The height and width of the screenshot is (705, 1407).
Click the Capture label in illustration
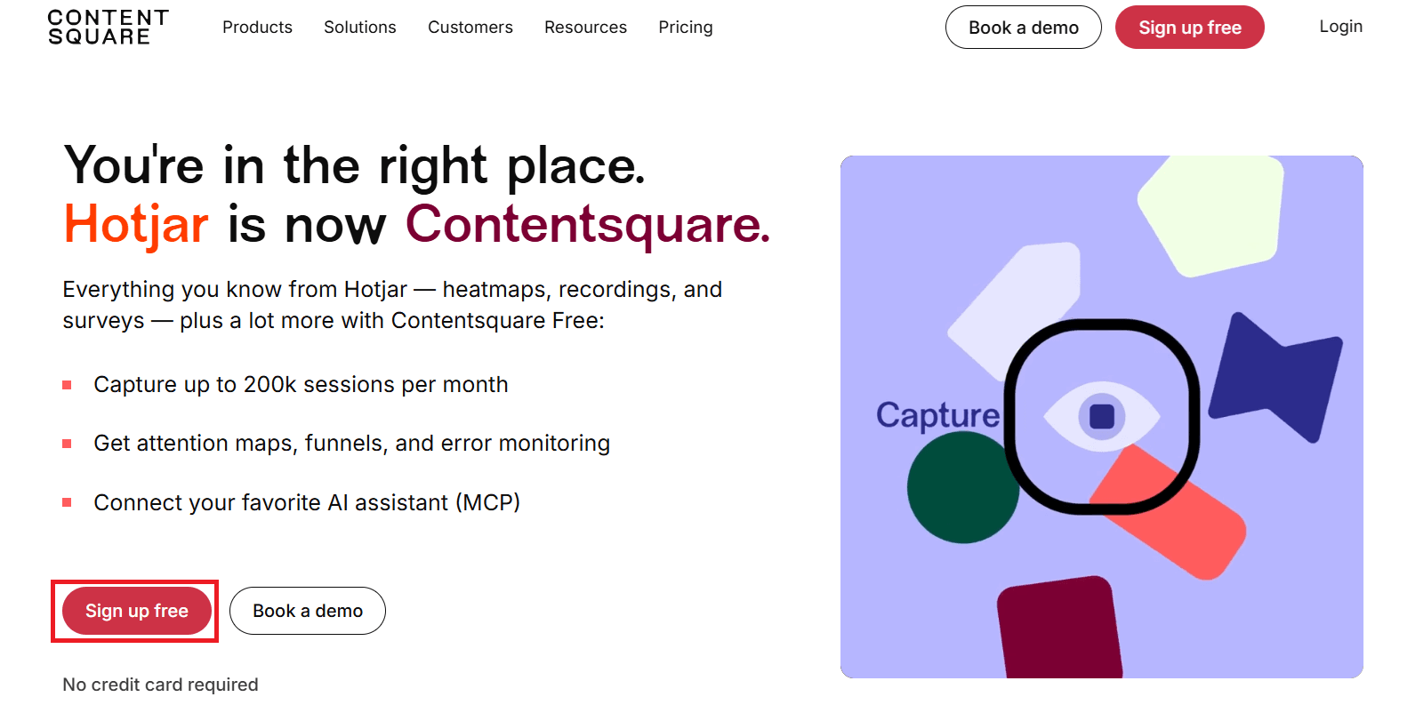click(x=937, y=416)
